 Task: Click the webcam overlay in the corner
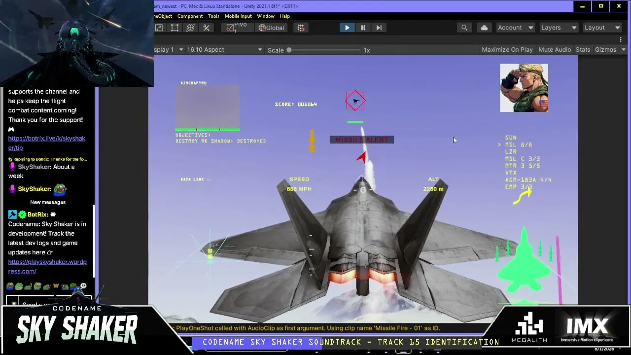[x=77, y=43]
